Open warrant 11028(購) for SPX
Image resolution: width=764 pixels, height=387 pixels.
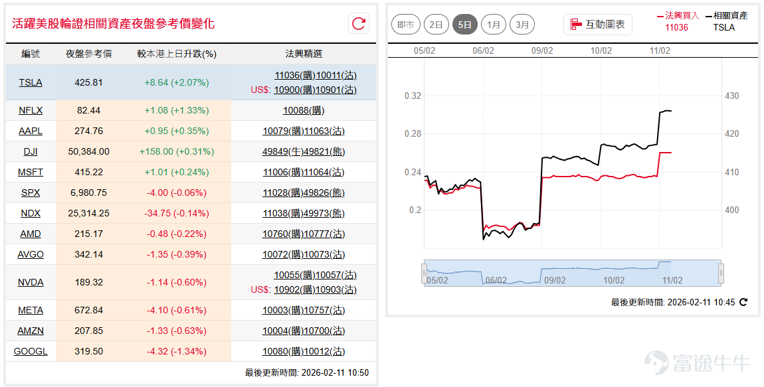click(x=283, y=193)
